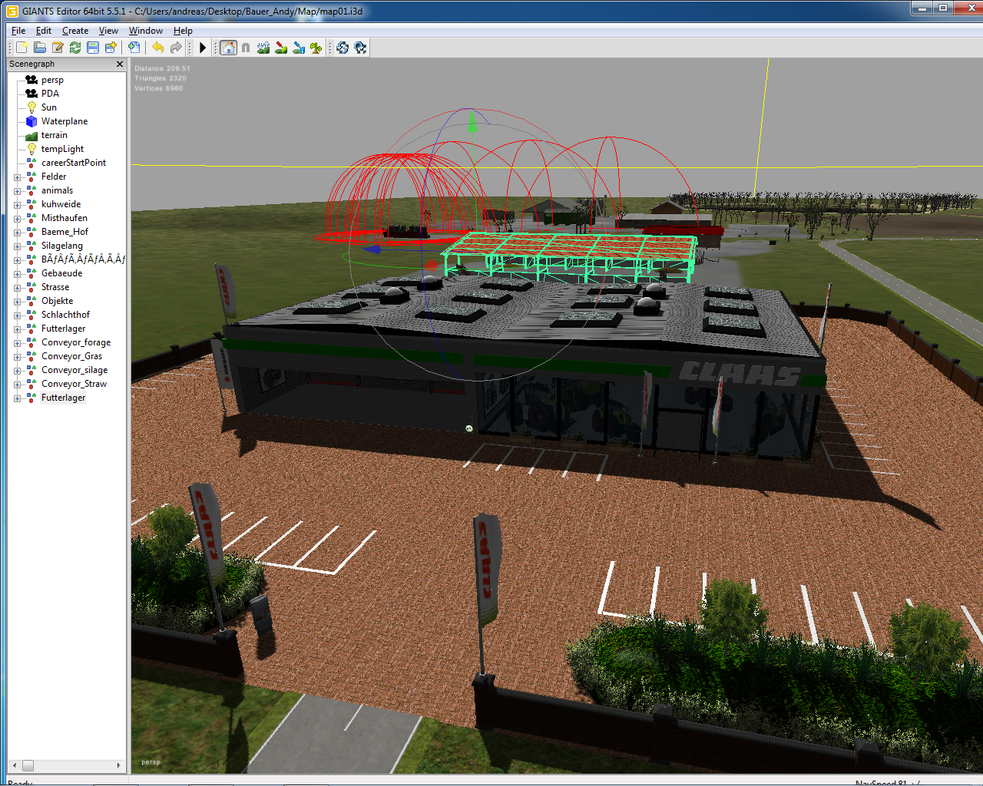Click the transform group icon beside Schlachthof
The height and width of the screenshot is (786, 983).
31,315
